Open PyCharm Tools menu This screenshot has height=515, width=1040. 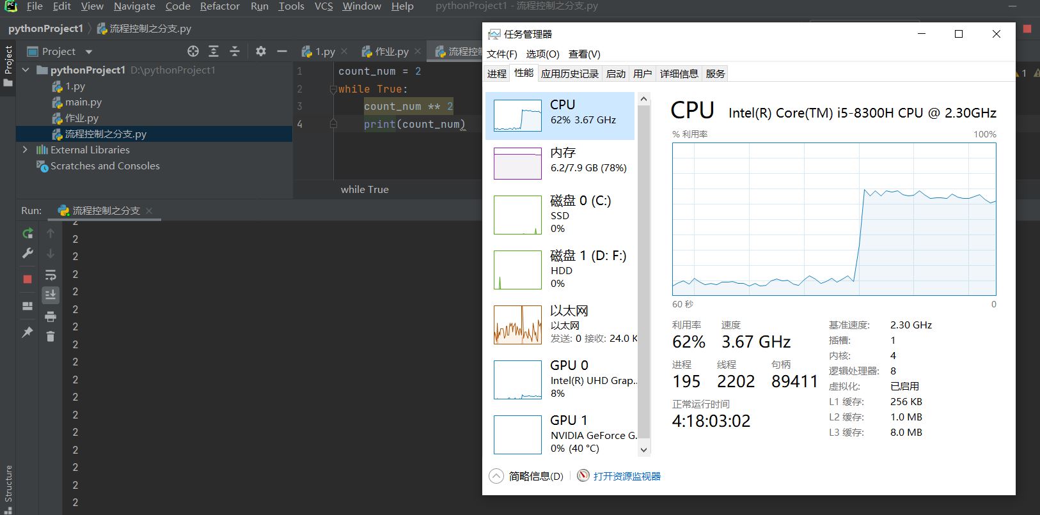point(291,6)
